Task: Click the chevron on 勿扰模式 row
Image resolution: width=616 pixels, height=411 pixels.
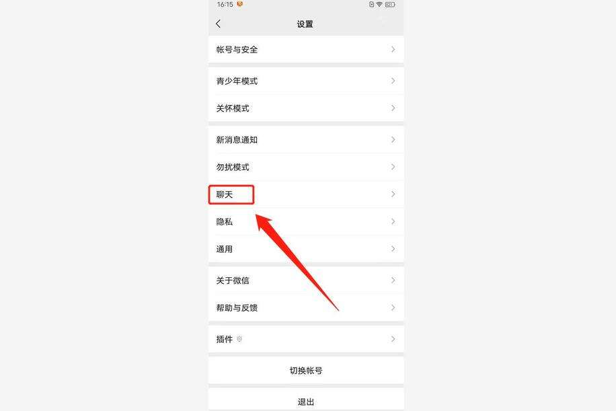Action: point(393,167)
